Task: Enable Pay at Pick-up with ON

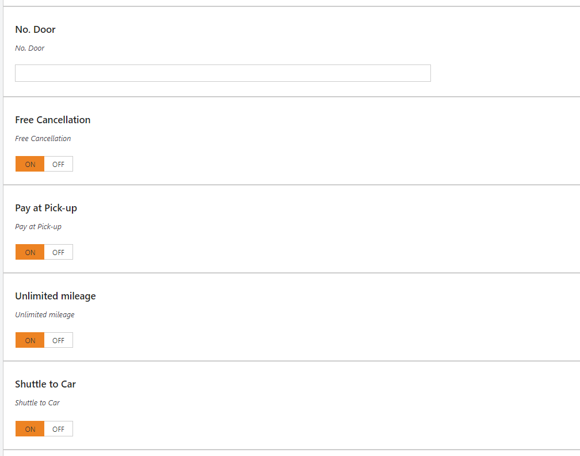Action: click(x=30, y=252)
